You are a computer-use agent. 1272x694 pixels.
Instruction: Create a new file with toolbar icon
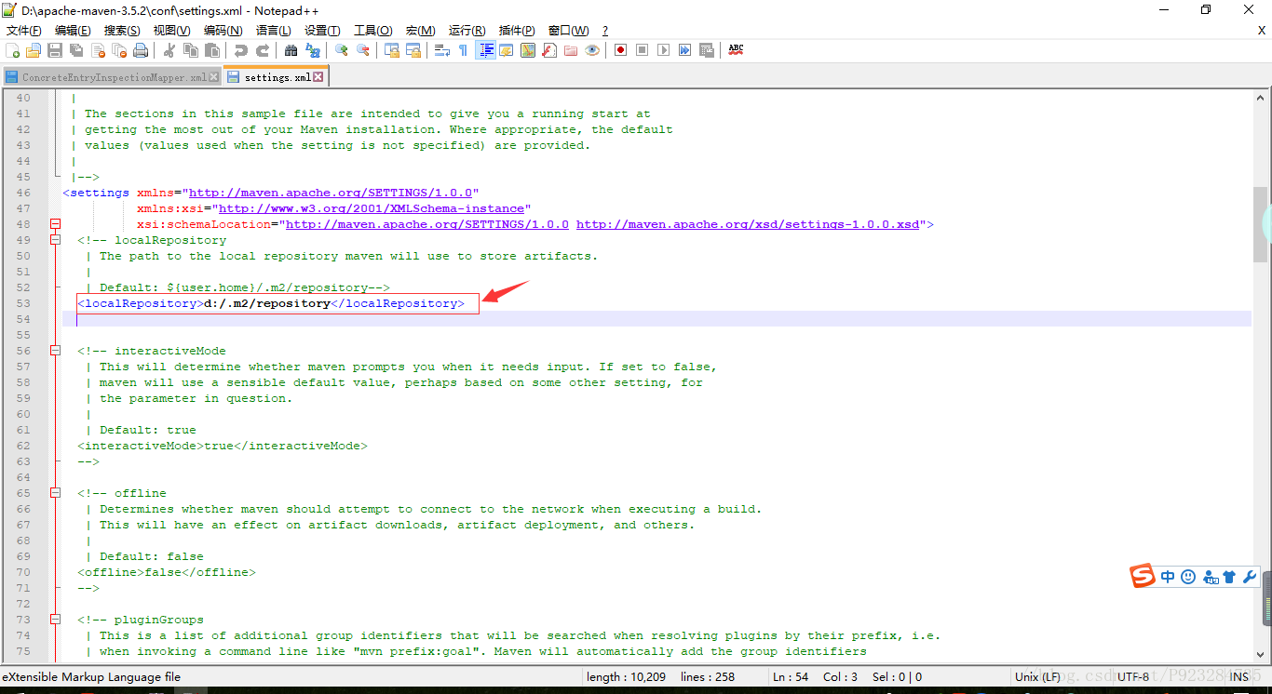(13, 50)
